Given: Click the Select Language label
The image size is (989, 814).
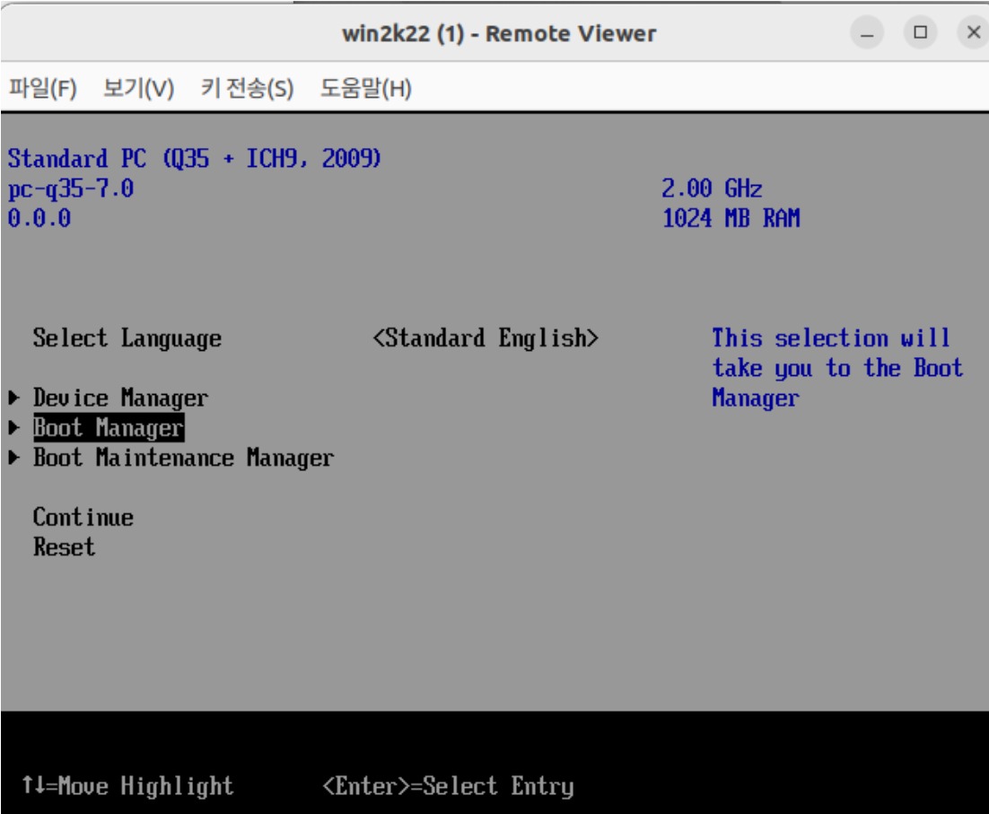Looking at the screenshot, I should coord(127,338).
